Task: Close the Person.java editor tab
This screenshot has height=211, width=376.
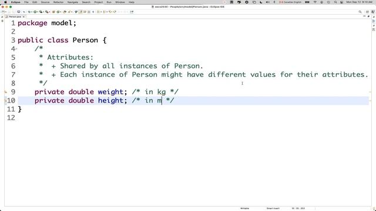Action: coord(23,17)
